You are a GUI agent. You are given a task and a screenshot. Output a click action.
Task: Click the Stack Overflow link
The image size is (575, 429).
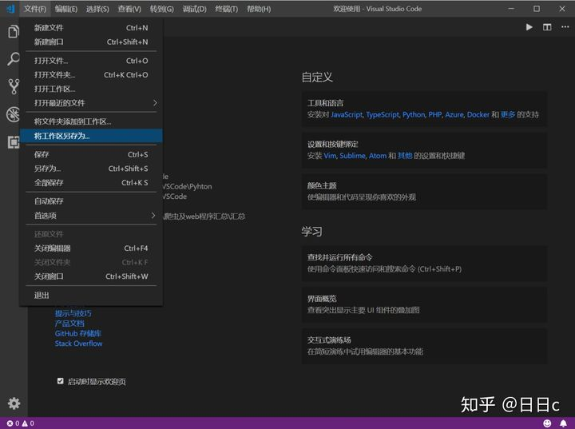78,344
